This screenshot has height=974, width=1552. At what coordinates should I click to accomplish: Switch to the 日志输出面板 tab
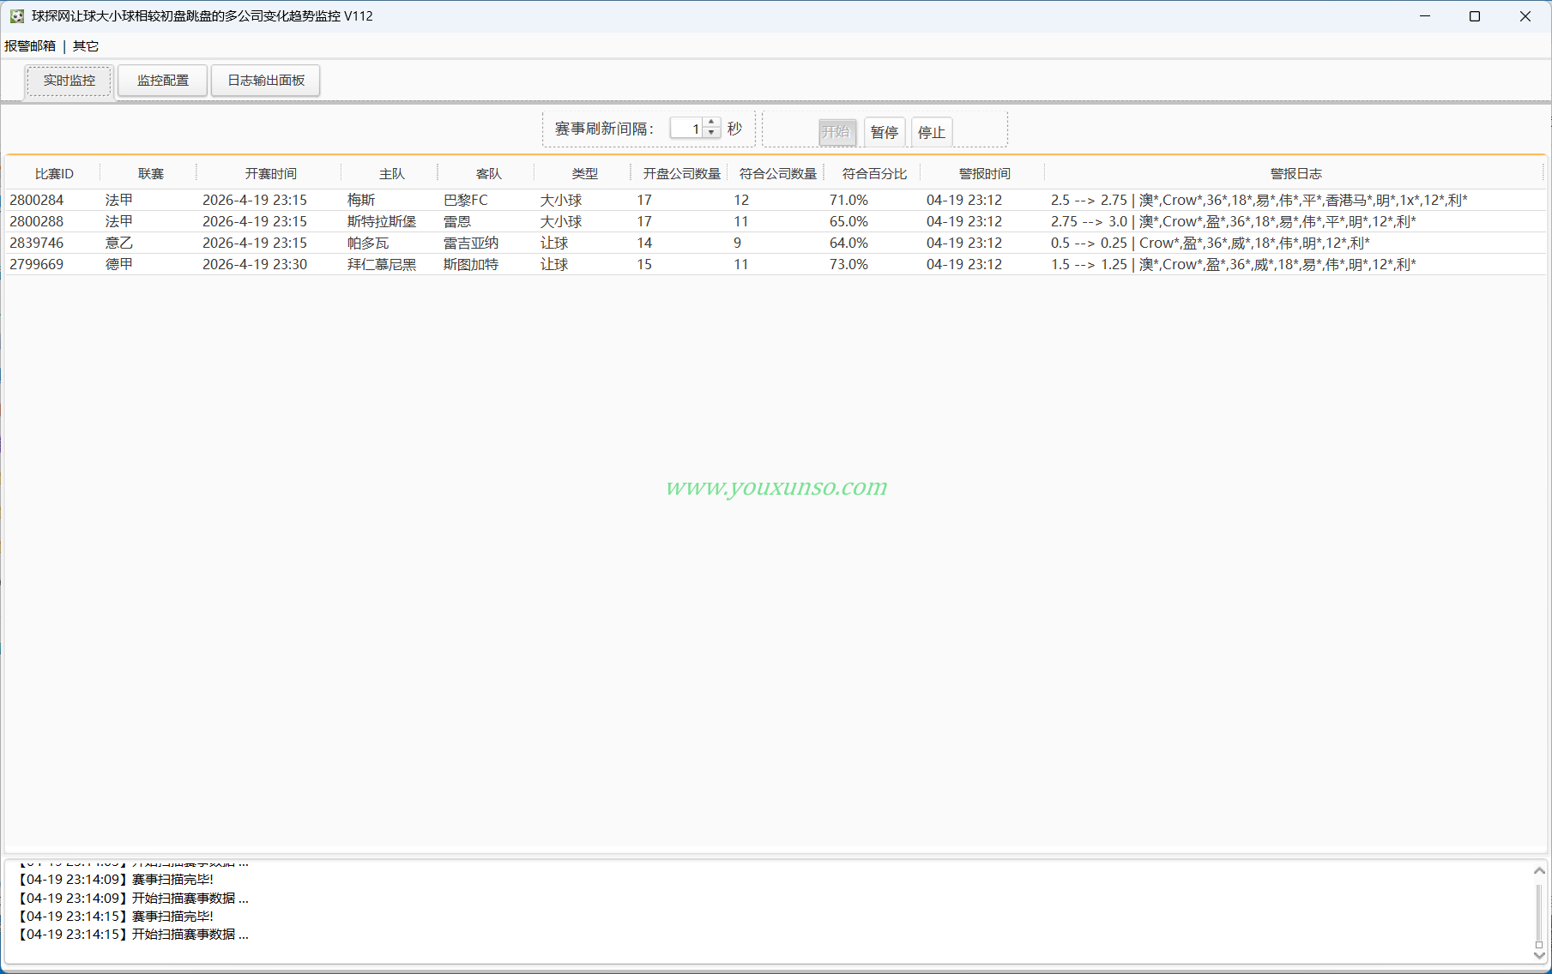[x=266, y=81]
